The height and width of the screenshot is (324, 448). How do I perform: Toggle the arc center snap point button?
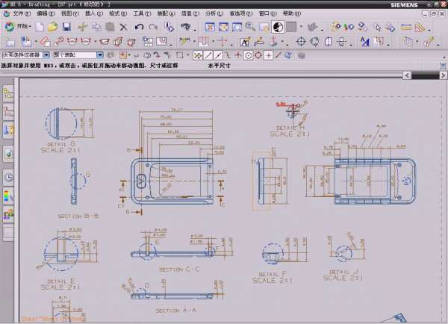[247, 54]
